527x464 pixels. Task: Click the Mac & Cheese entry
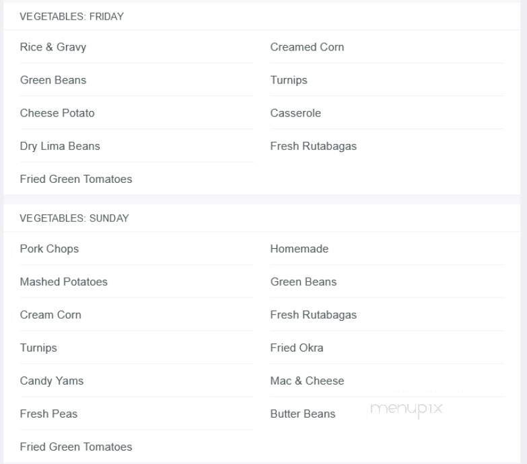pyautogui.click(x=307, y=381)
